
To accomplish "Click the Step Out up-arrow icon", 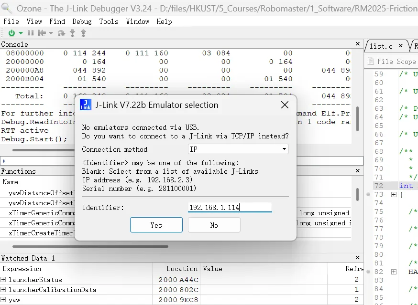I will (x=83, y=33).
